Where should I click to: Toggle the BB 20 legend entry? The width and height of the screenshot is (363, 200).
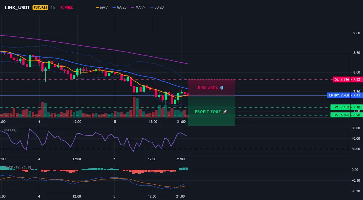tap(157, 7)
